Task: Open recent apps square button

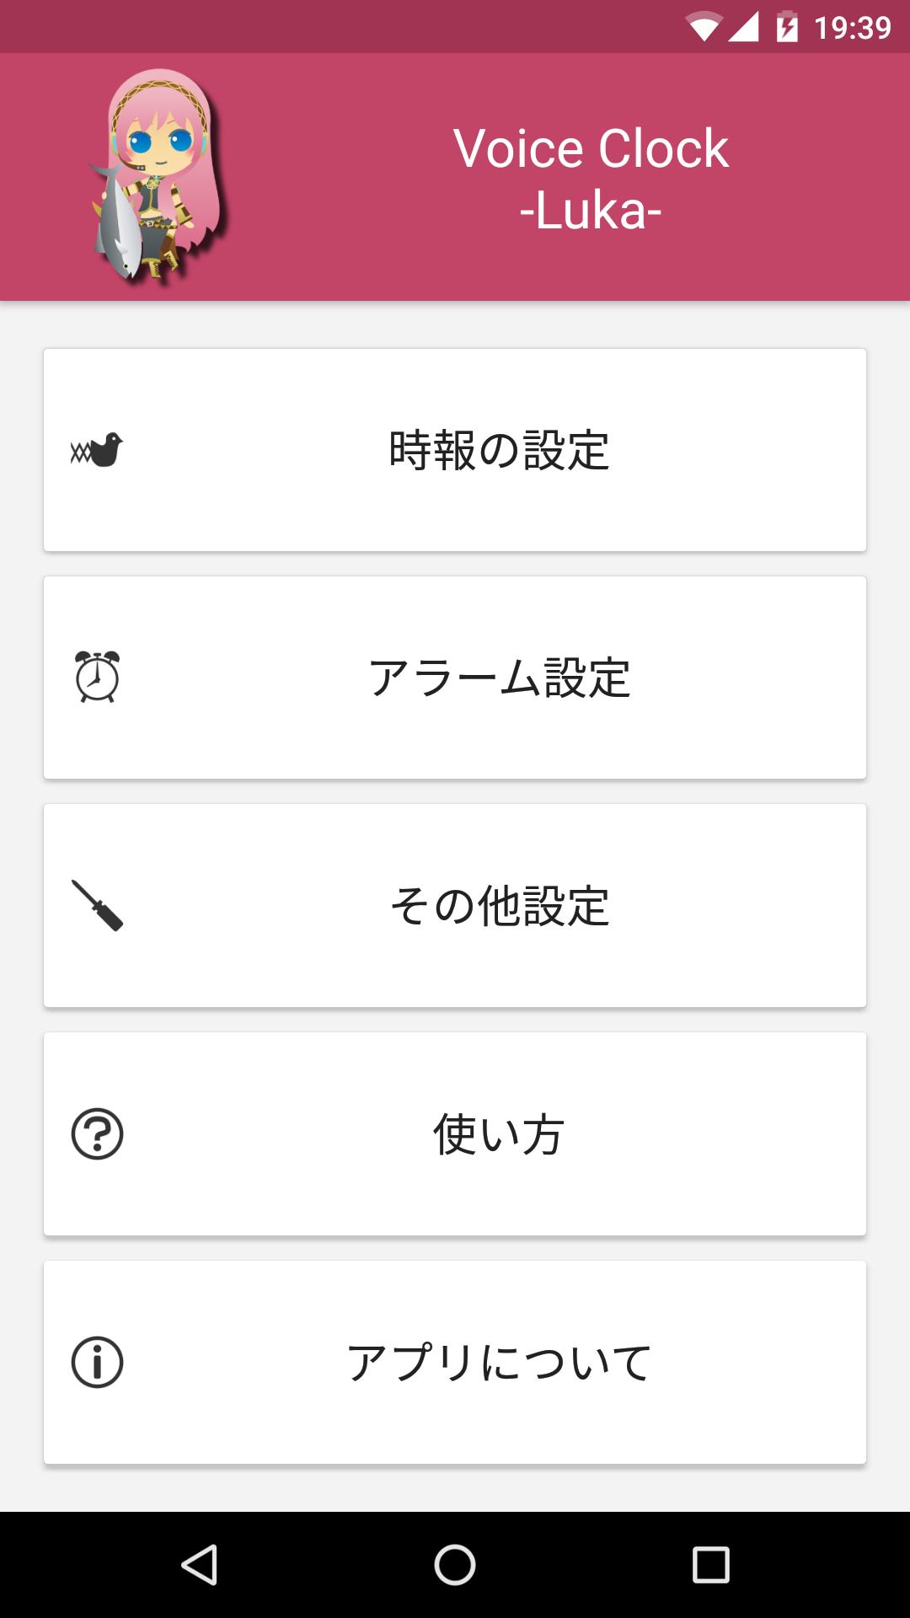Action: [x=710, y=1565]
